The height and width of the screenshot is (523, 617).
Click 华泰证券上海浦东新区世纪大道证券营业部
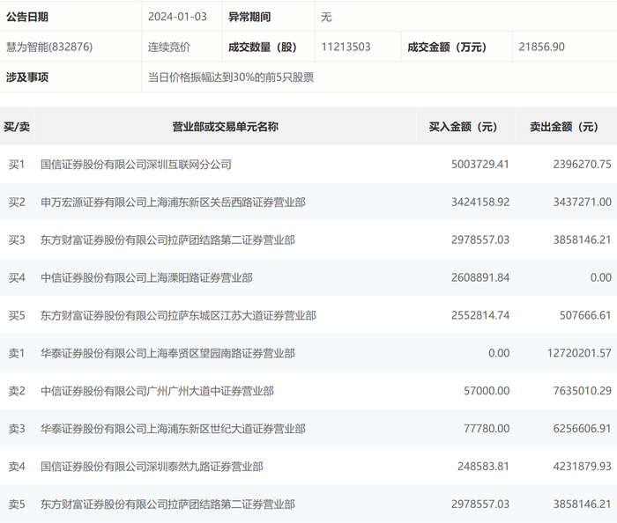173,428
